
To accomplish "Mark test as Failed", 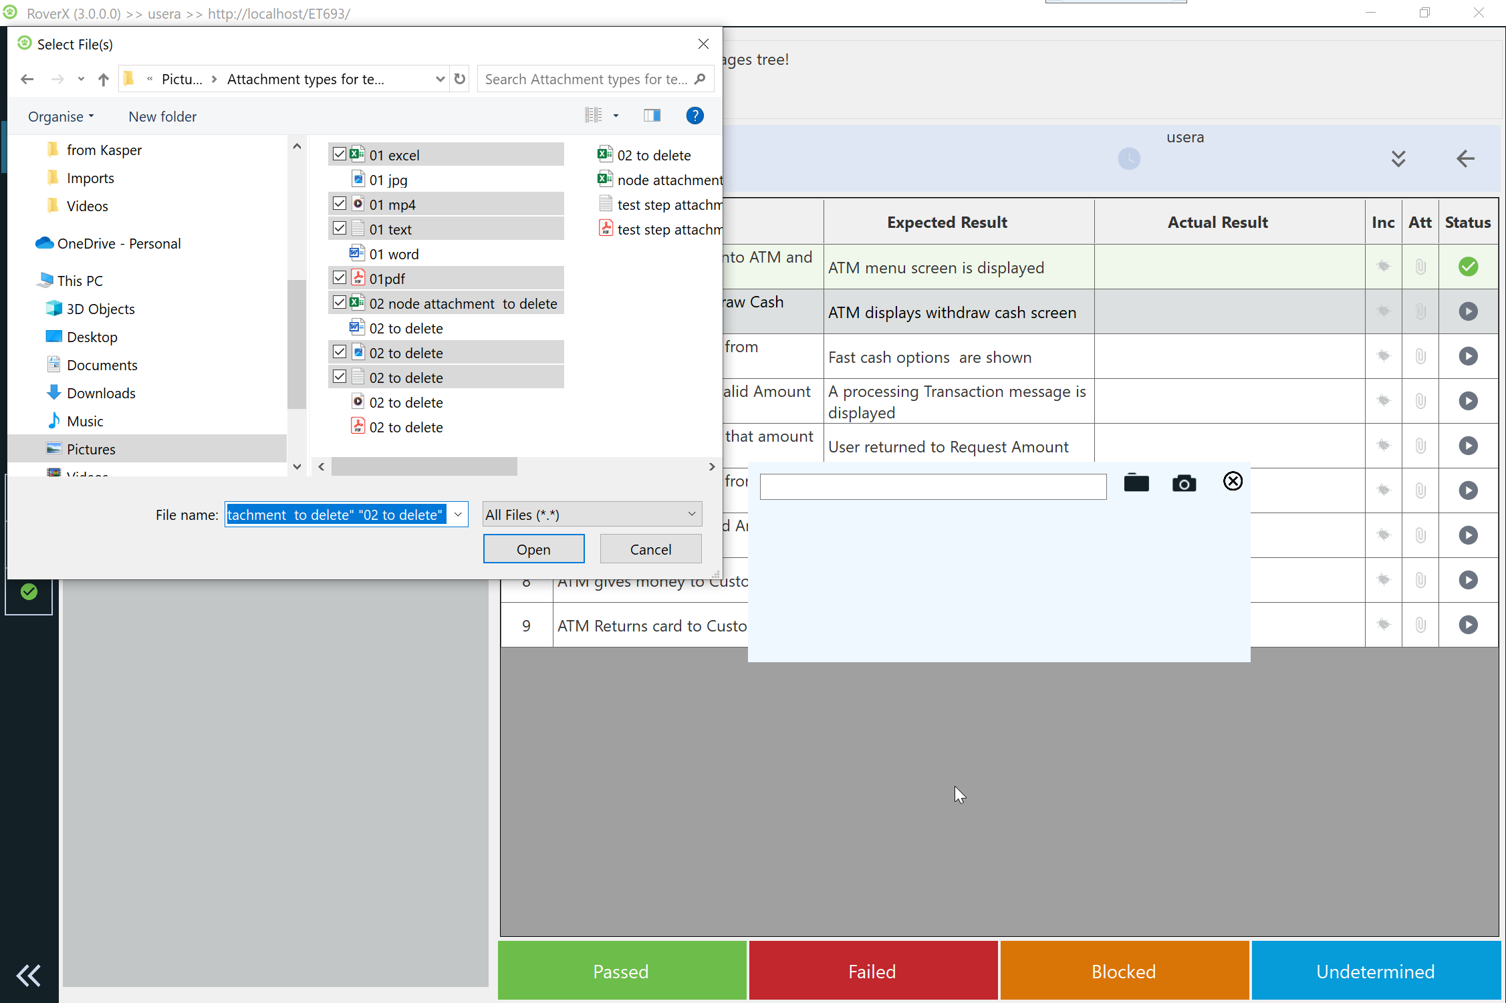I will (x=872, y=971).
